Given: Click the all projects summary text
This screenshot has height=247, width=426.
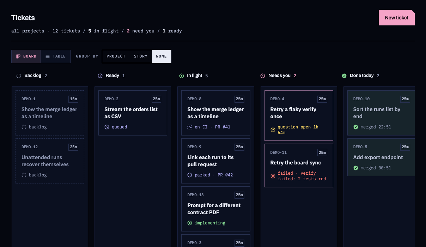Looking at the screenshot, I should 97,31.
